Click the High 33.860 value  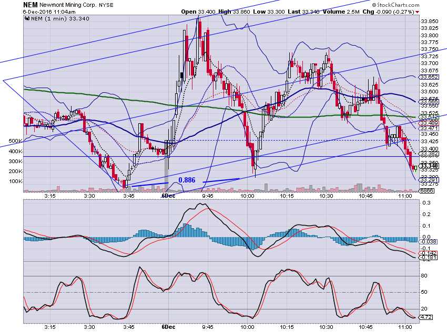tap(234, 12)
